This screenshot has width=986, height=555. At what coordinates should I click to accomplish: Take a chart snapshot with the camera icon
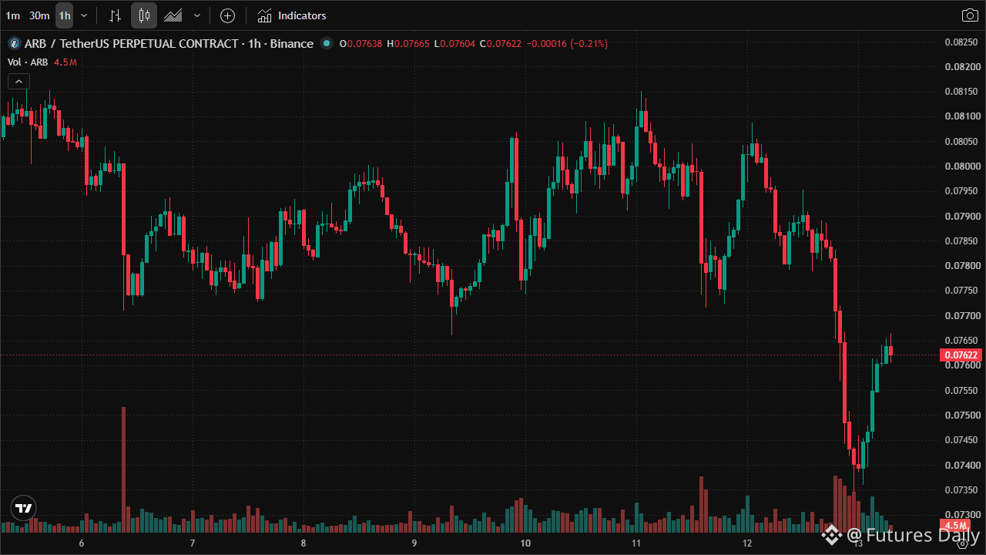969,15
